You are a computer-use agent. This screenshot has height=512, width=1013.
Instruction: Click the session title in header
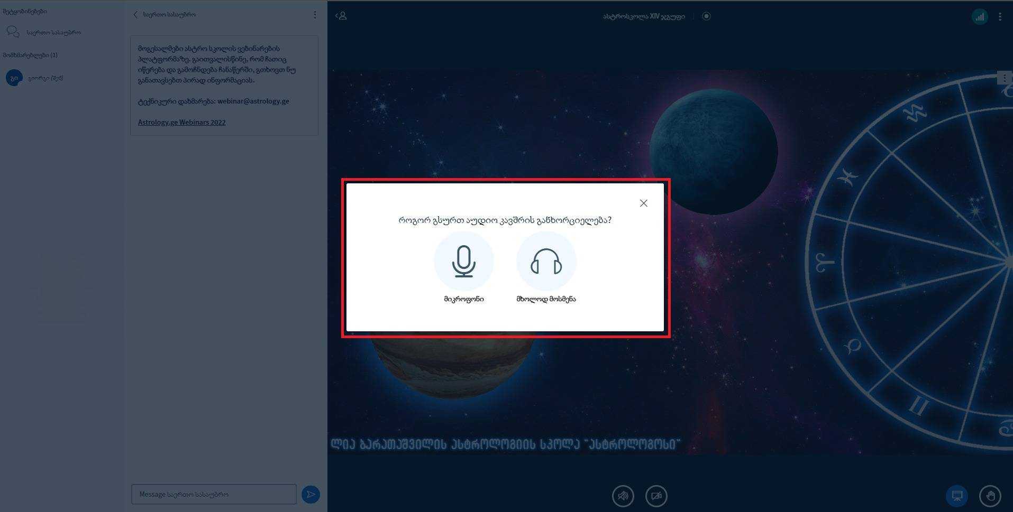(x=644, y=16)
